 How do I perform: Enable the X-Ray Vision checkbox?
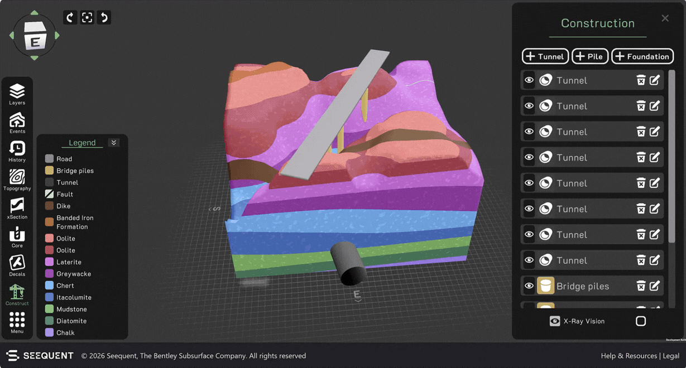pyautogui.click(x=641, y=321)
